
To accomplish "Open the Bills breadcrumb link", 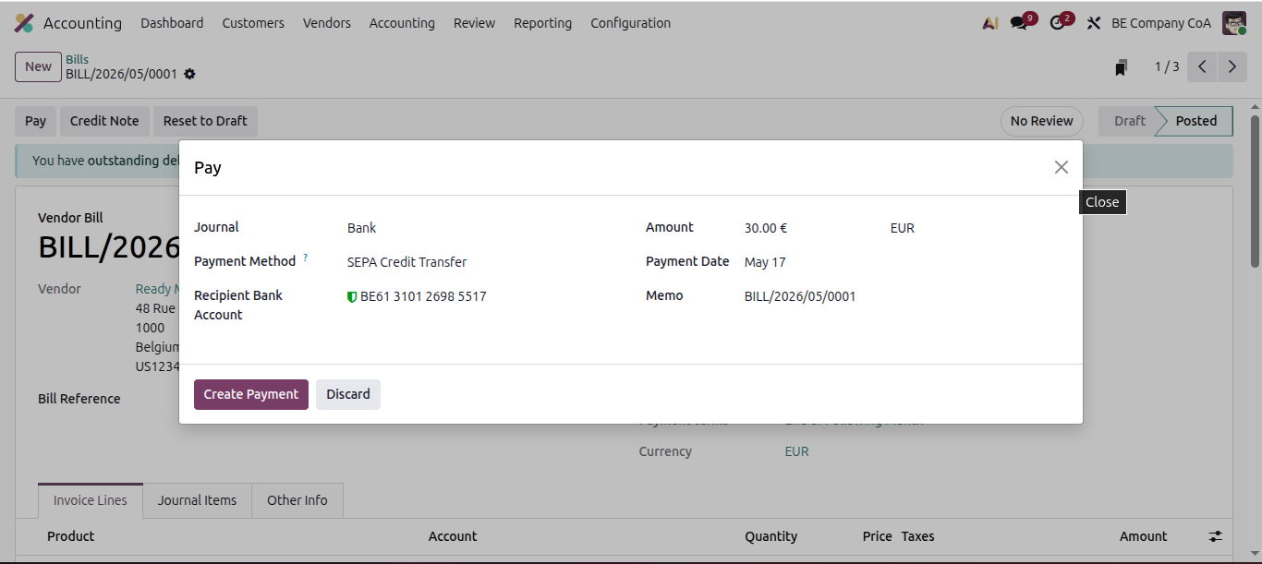I will [78, 59].
